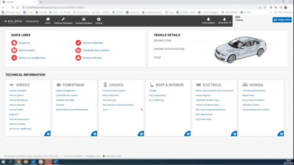
Task: Click the Service indicator warning icon
Action: [x=78, y=58]
